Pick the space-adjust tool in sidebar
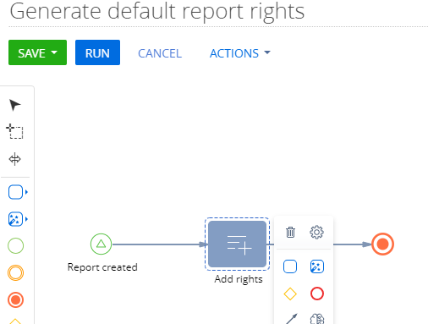The image size is (428, 324). (x=14, y=159)
